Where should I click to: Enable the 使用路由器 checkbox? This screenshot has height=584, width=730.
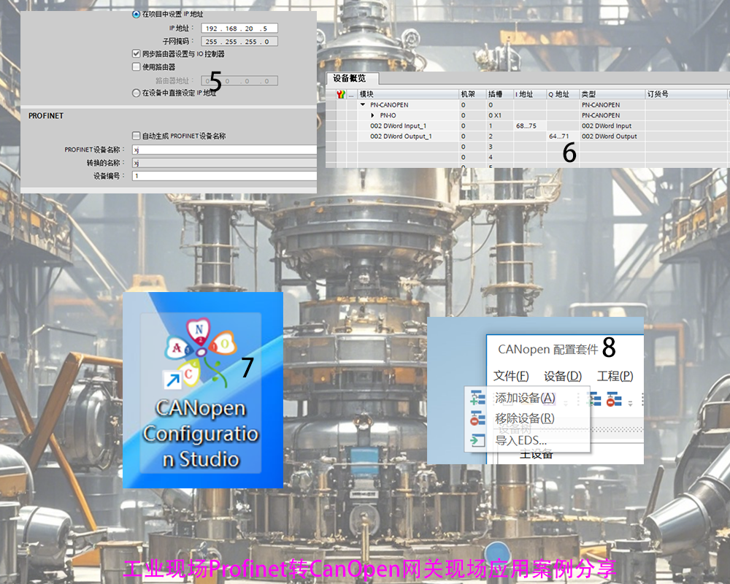136,67
